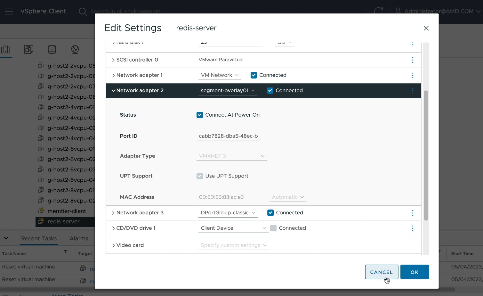Viewport: 483px width, 296px height.
Task: Click the Port ID input field
Action: [x=228, y=136]
